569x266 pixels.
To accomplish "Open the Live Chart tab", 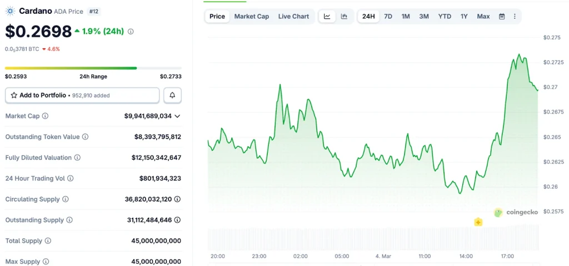I will coord(293,17).
